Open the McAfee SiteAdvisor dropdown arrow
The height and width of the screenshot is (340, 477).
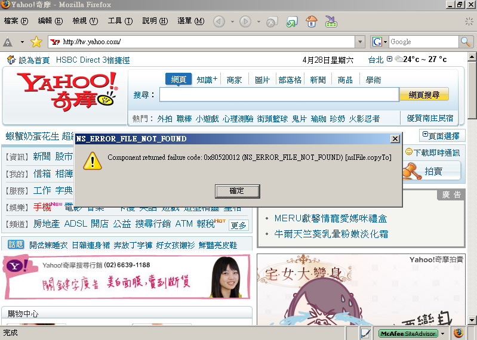[x=442, y=333]
